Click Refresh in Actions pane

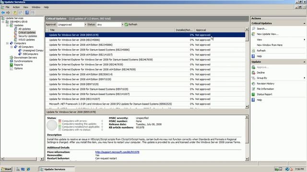point(261,51)
